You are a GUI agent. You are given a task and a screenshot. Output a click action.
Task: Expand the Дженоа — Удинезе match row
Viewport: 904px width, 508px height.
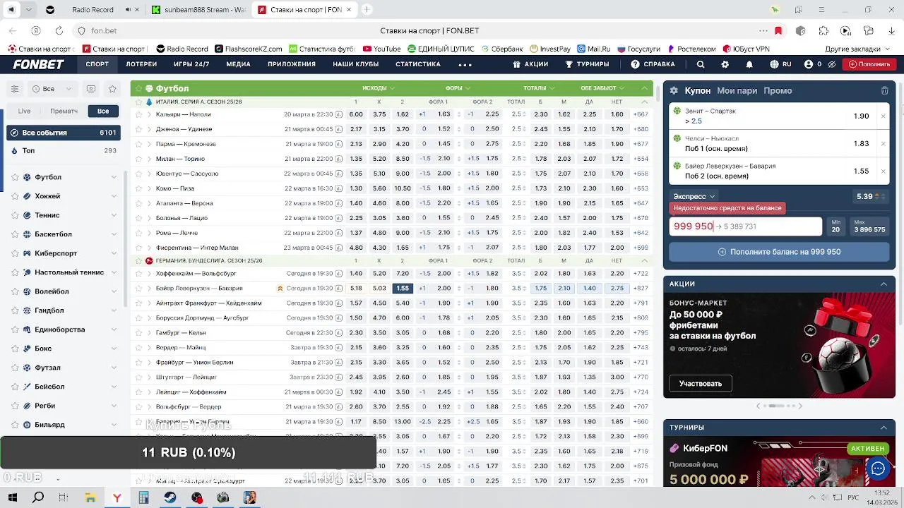coord(149,129)
